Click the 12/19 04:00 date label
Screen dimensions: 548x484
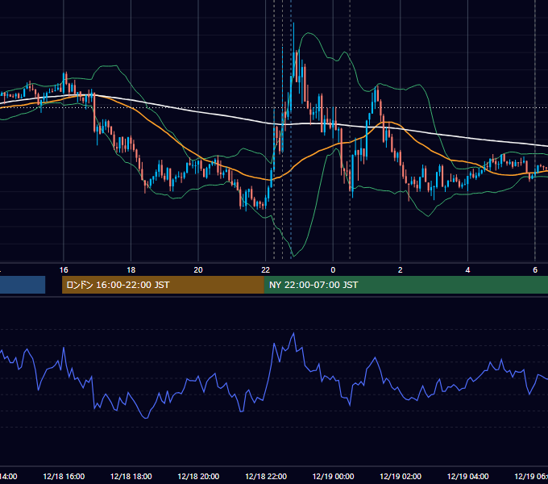pyautogui.click(x=468, y=476)
